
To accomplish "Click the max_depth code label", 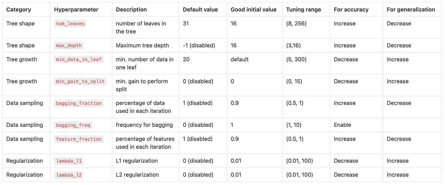I will coord(69,45).
